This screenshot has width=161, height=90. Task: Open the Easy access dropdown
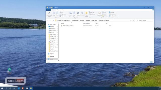pos(92,14)
